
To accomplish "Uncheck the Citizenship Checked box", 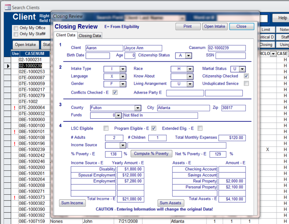I will [246, 76].
